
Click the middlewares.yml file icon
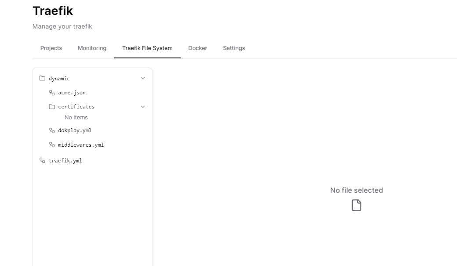point(52,145)
